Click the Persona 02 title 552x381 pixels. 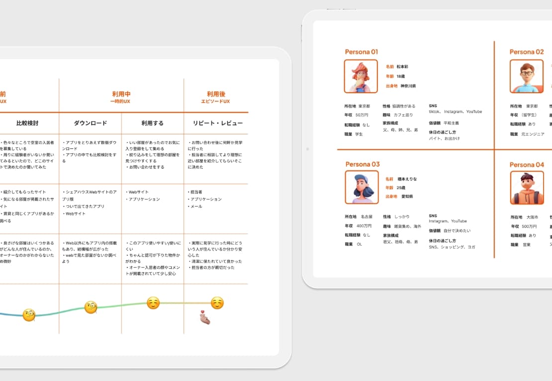click(x=526, y=52)
